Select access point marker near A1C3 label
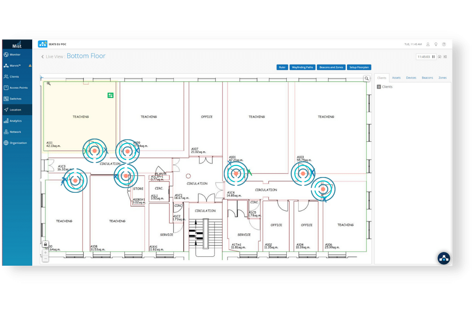The image size is (472, 314). (x=75, y=180)
